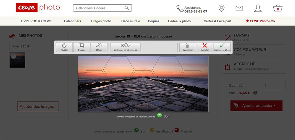The image size is (295, 140).
Task: Click the legend yellow Insuffisant smiley
Action: [x=152, y=130]
